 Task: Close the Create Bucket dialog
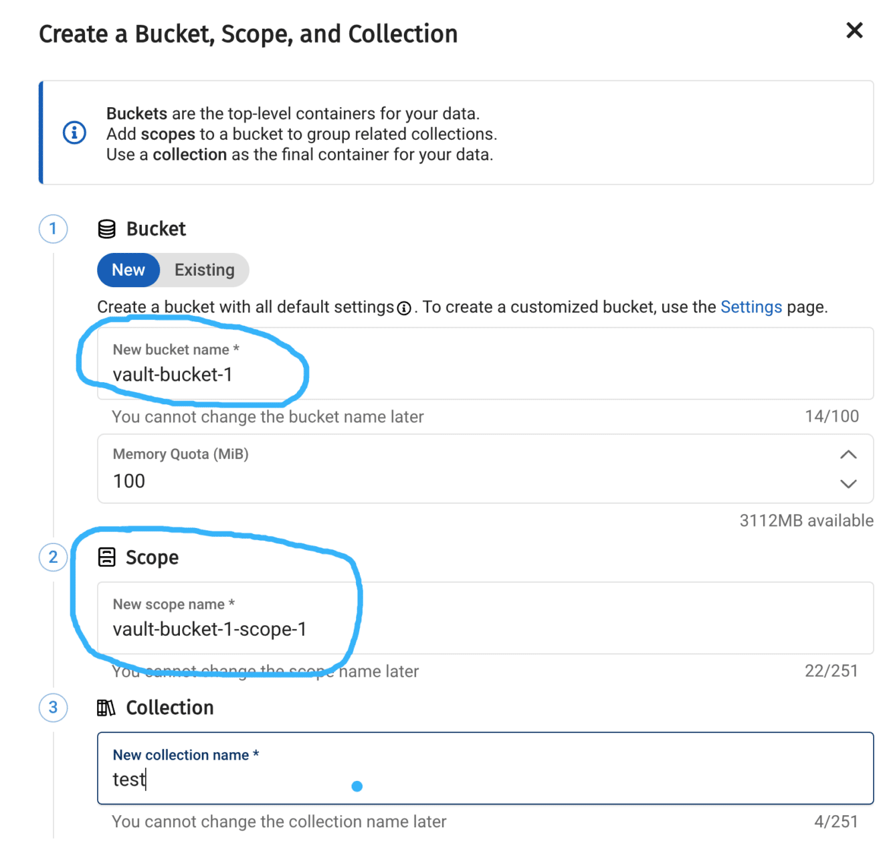tap(854, 31)
